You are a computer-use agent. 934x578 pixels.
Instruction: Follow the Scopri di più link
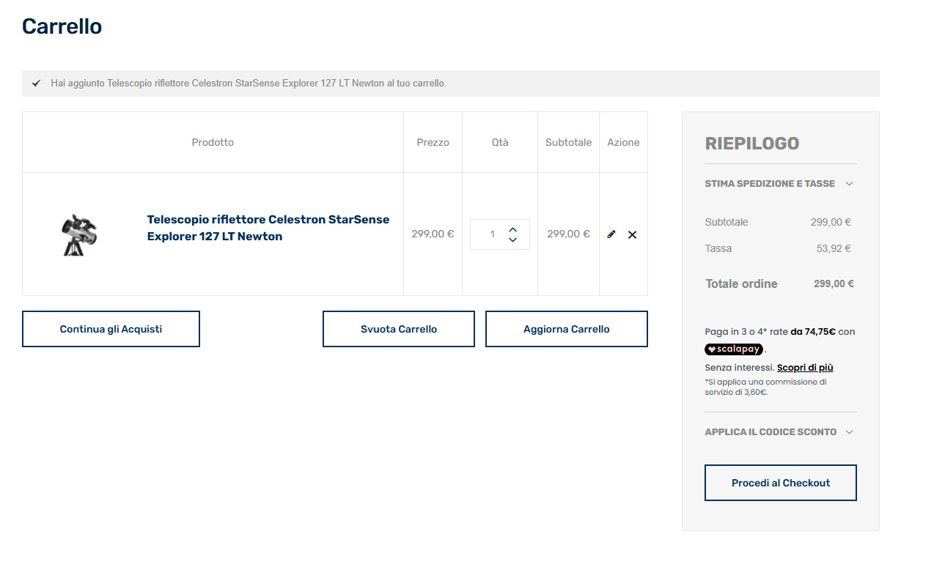[805, 368]
